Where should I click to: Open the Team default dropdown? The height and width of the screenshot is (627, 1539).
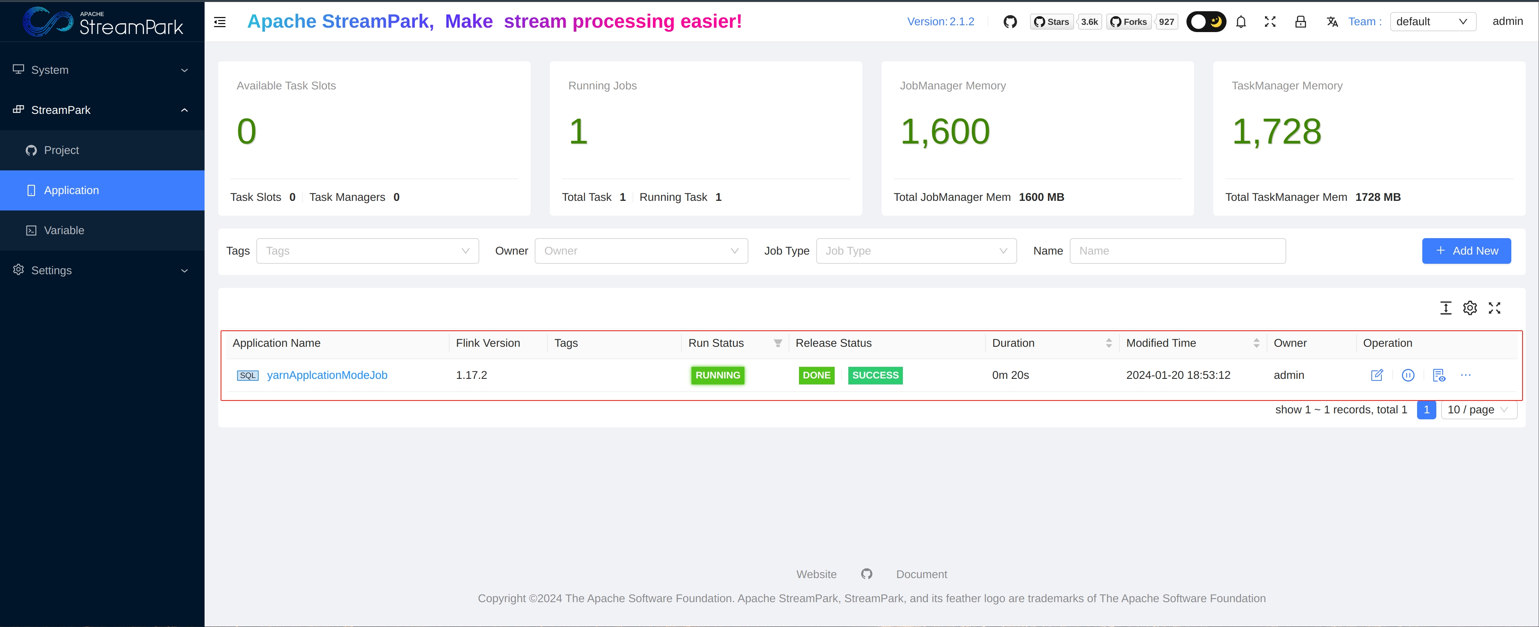tap(1432, 22)
